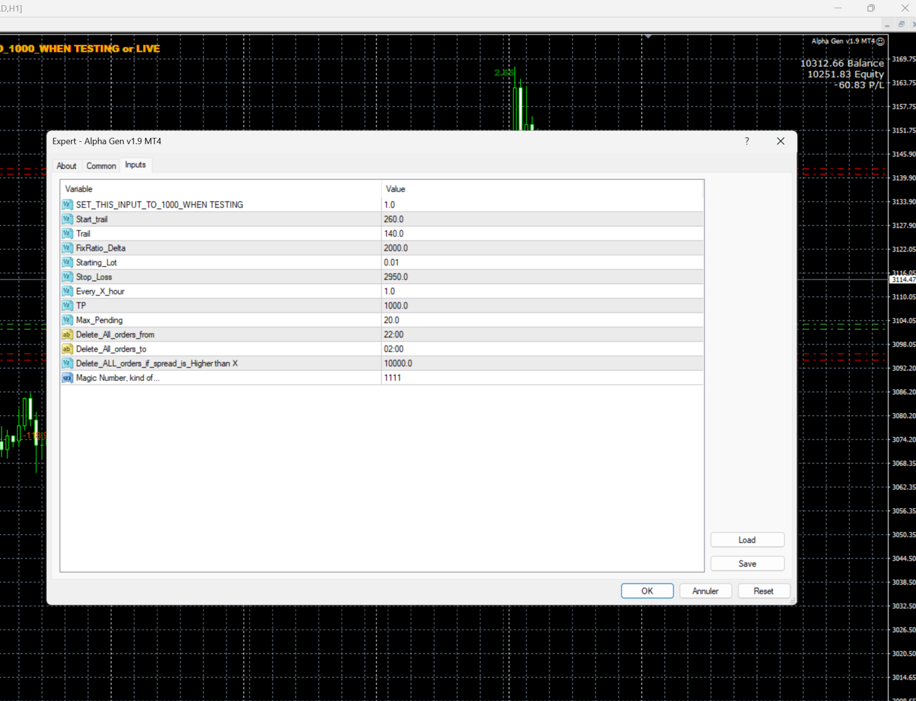Screen dimensions: 916x701
Task: Select the Starting_Lot value 0.01
Action: pyautogui.click(x=392, y=263)
